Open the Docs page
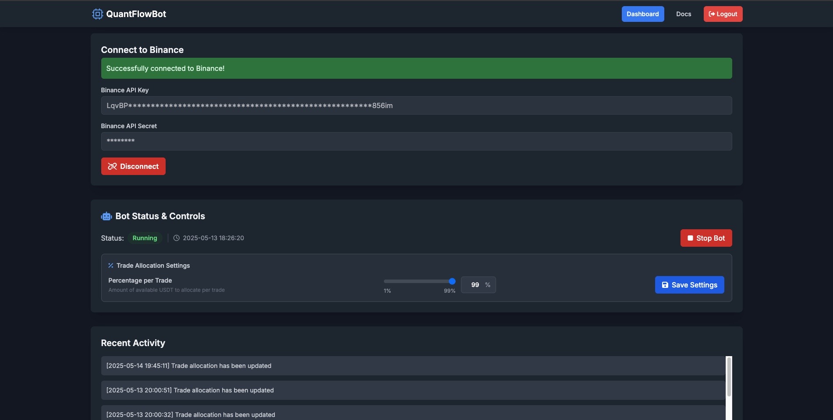 pos(683,14)
